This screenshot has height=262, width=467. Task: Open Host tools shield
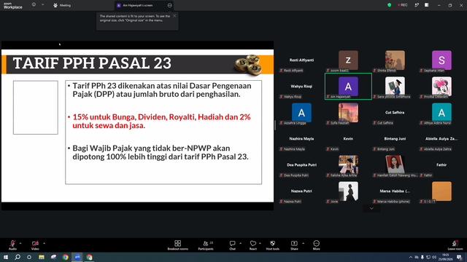(272, 245)
